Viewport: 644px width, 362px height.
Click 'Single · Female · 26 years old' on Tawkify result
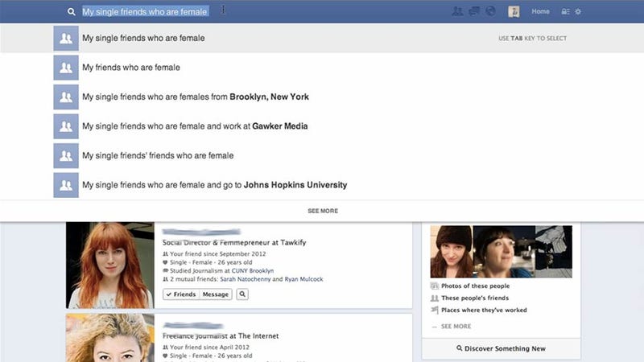[211, 262]
